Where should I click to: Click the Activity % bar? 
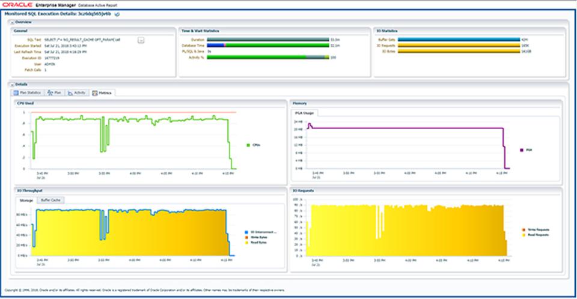(x=268, y=58)
